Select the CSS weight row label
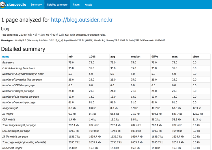212x150 pixels. 9,119
